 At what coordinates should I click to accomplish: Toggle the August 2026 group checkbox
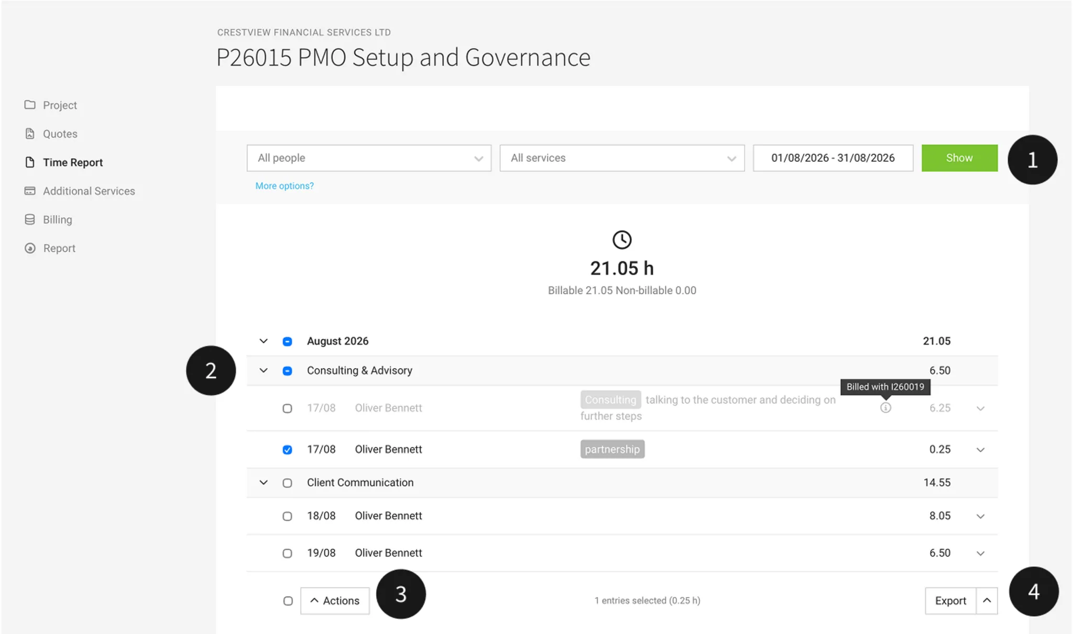[287, 341]
